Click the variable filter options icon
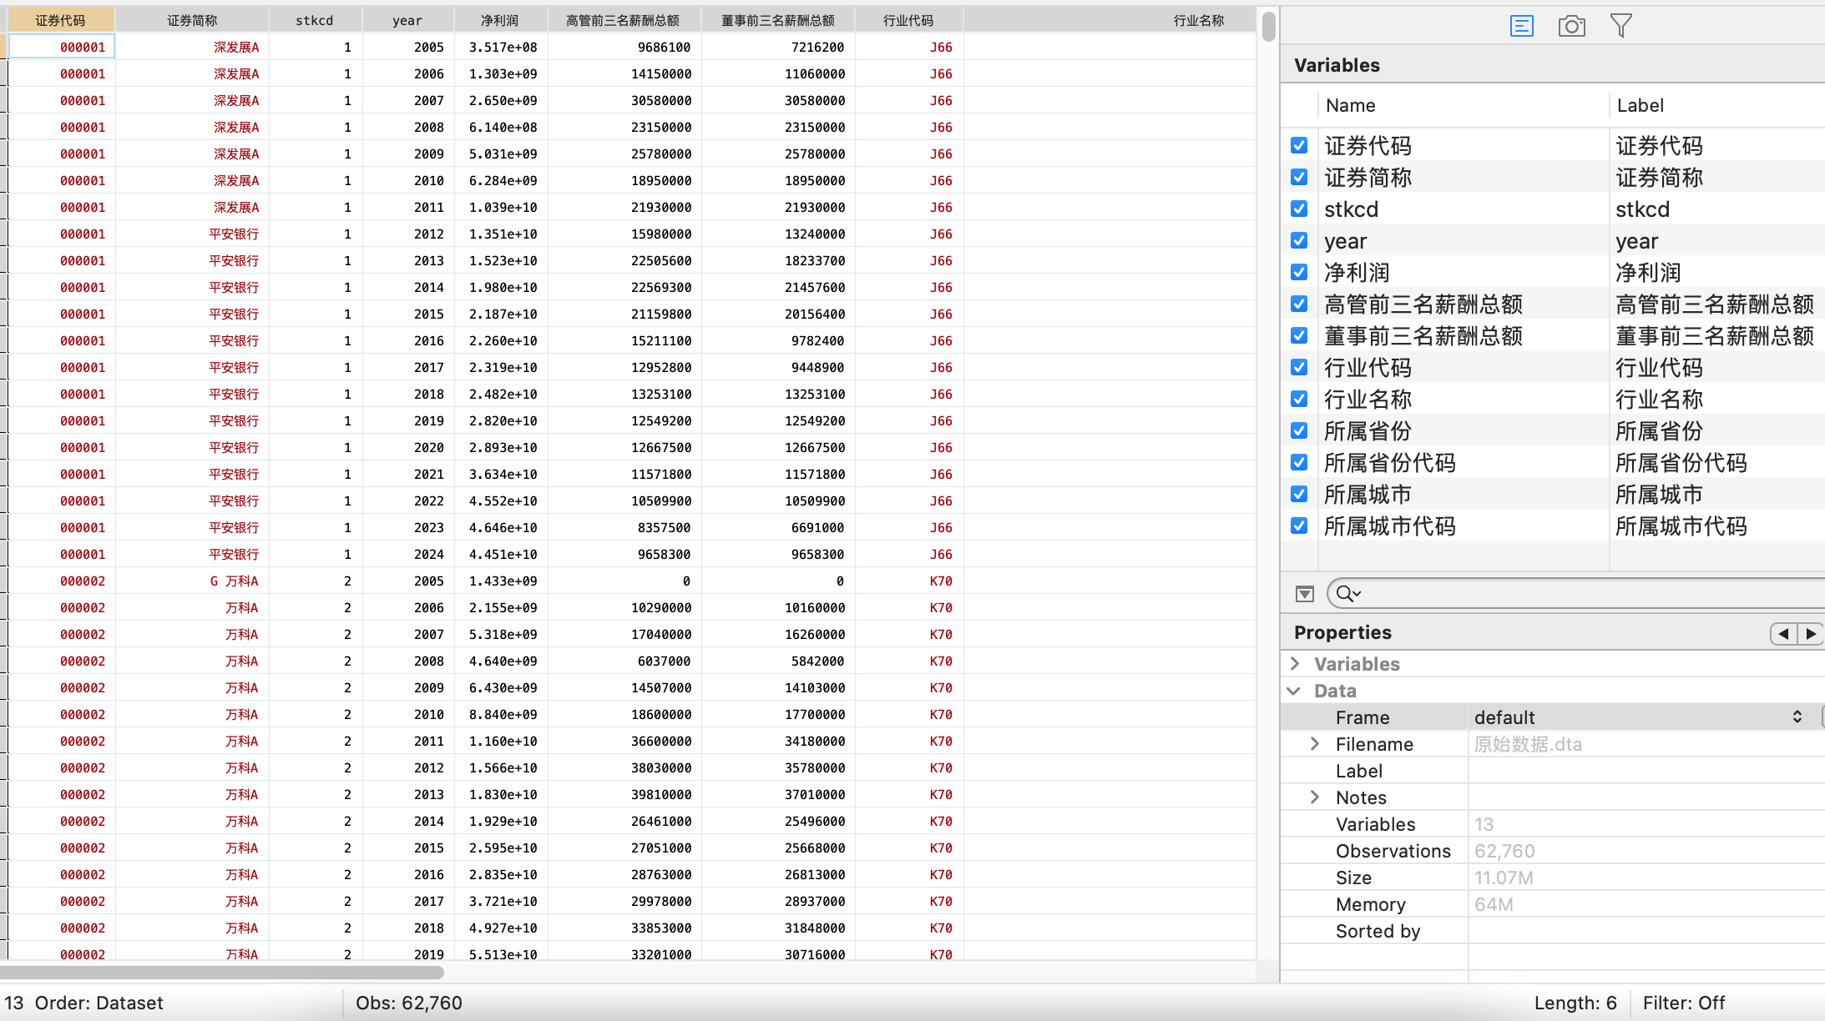Viewport: 1825px width, 1021px height. point(1305,594)
